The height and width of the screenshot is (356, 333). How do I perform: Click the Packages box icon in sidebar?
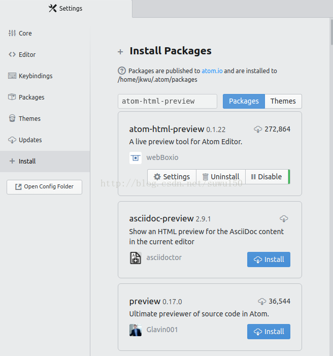(x=12, y=97)
